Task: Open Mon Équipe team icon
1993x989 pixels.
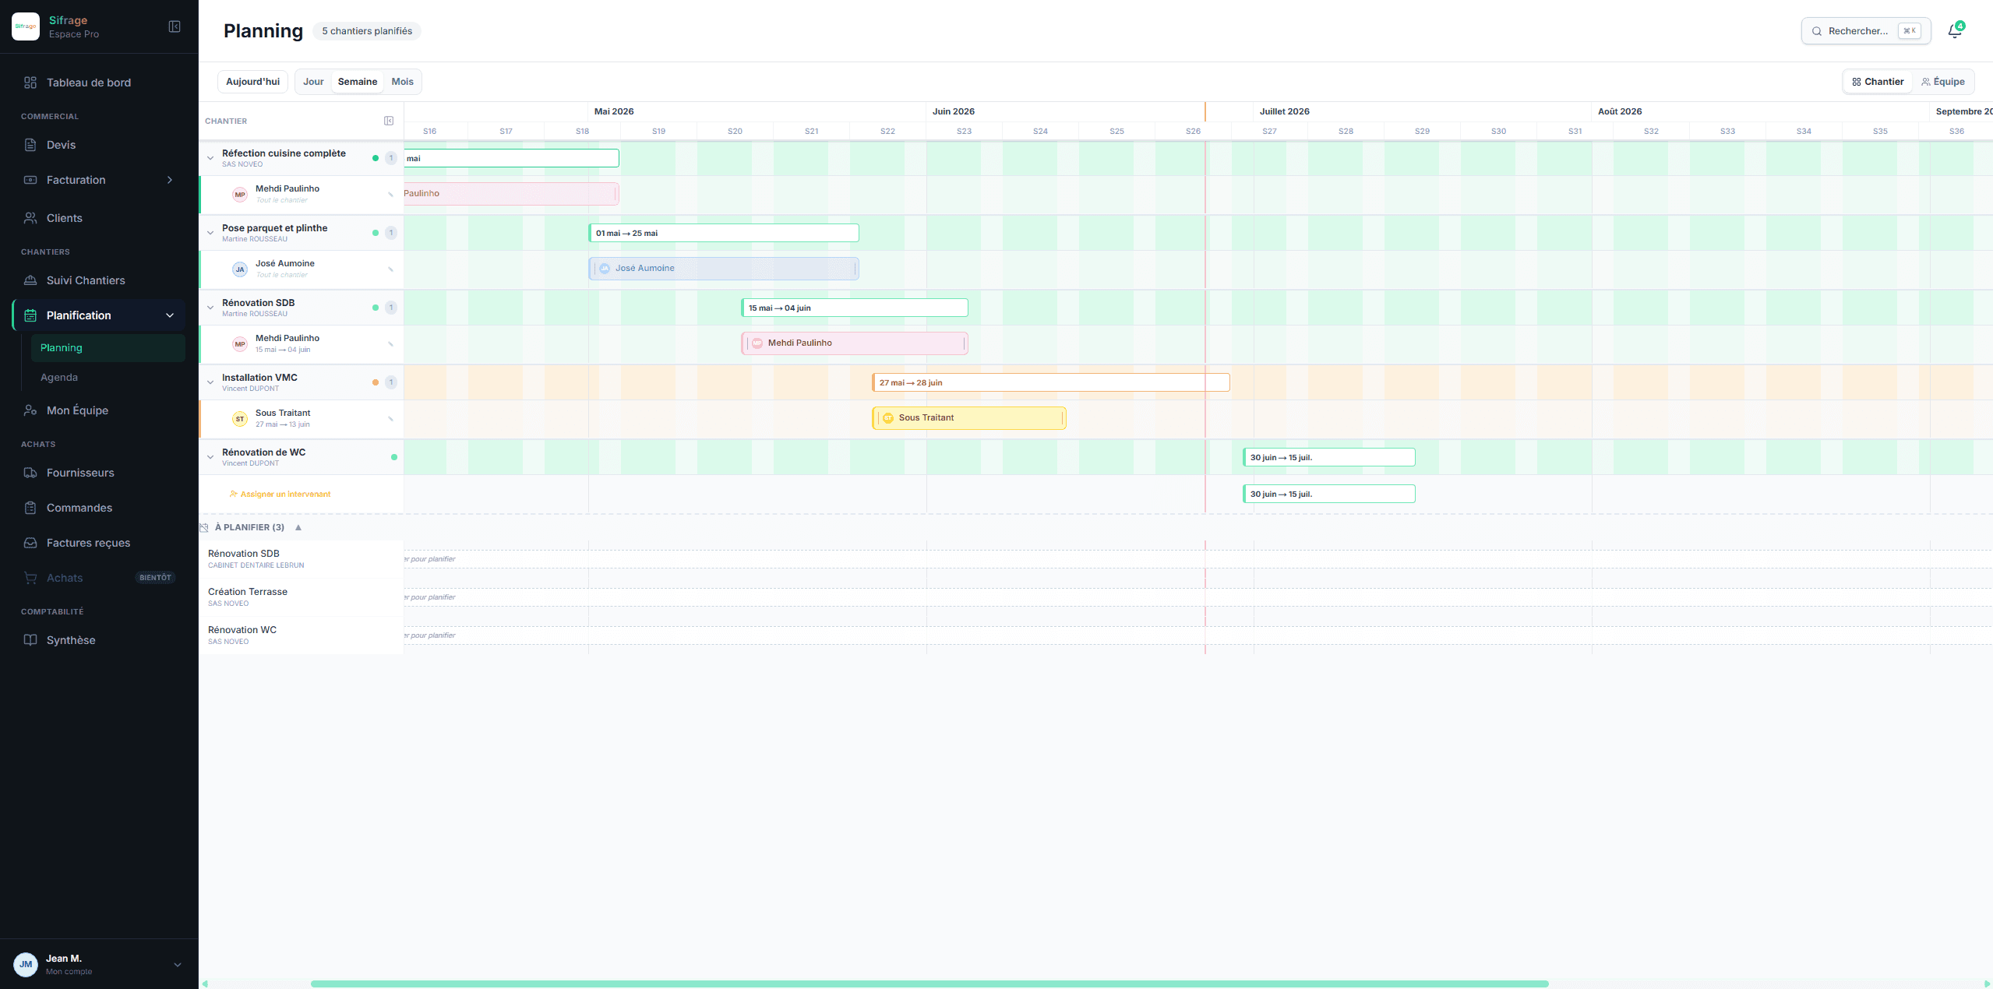Action: coord(30,410)
